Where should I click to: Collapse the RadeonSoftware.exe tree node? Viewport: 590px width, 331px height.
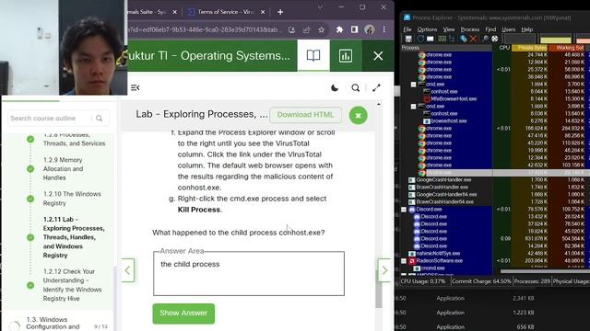[404, 261]
